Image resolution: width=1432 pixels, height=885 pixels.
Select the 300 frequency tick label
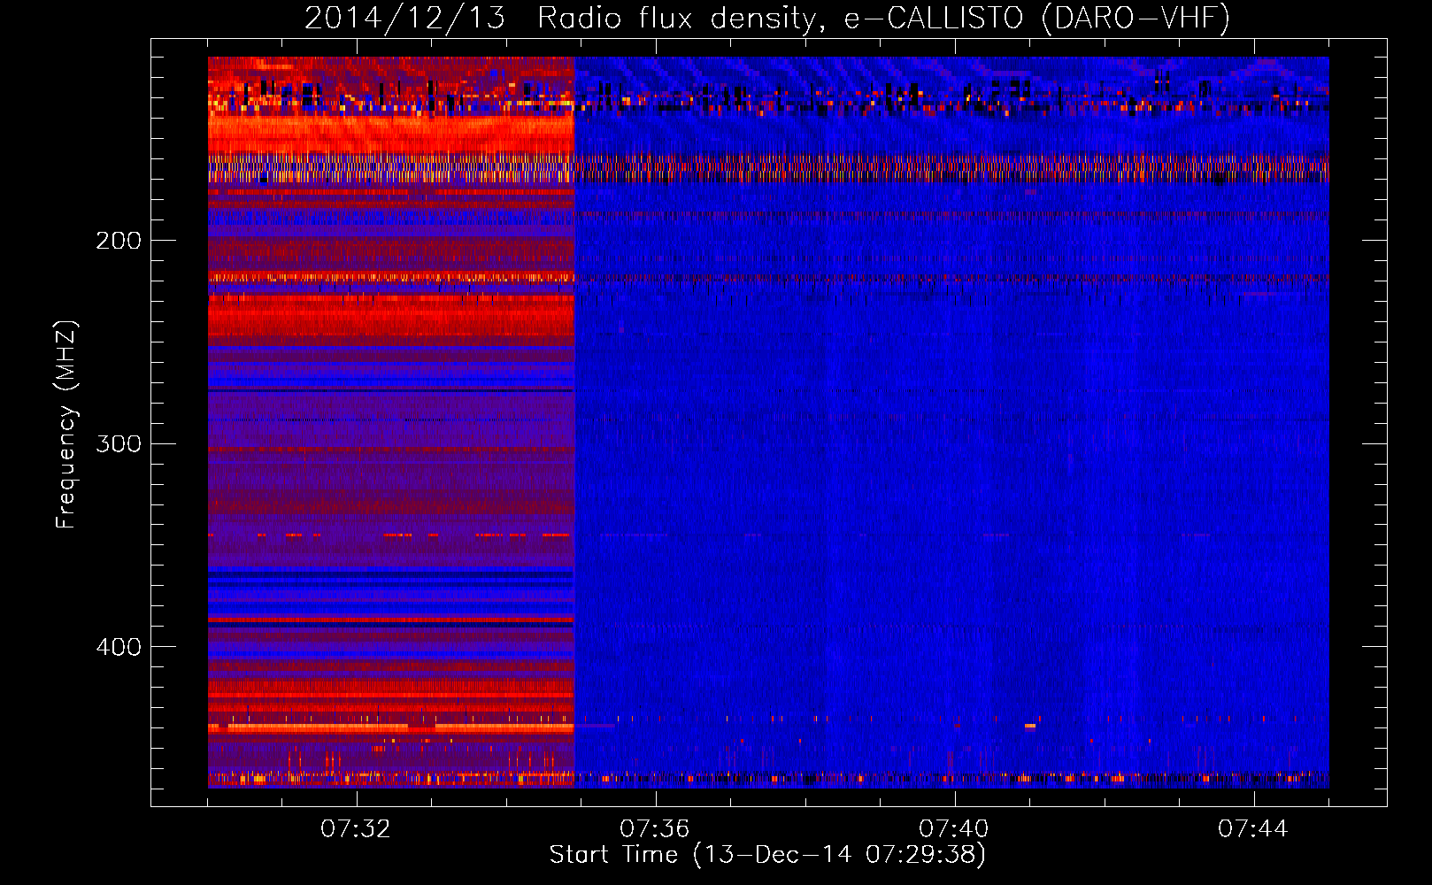pos(119,443)
